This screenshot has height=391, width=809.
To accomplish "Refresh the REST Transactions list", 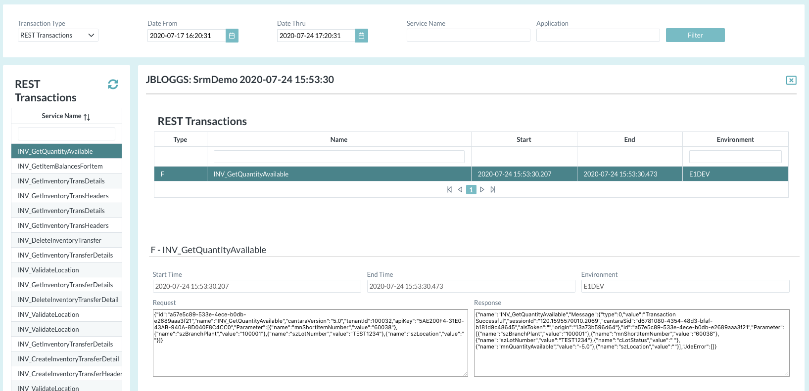I will tap(113, 85).
